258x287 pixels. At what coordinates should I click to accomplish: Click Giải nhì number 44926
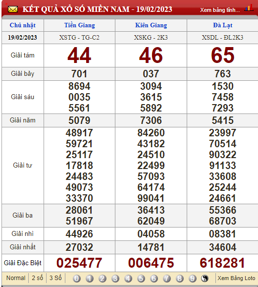pos(79,234)
